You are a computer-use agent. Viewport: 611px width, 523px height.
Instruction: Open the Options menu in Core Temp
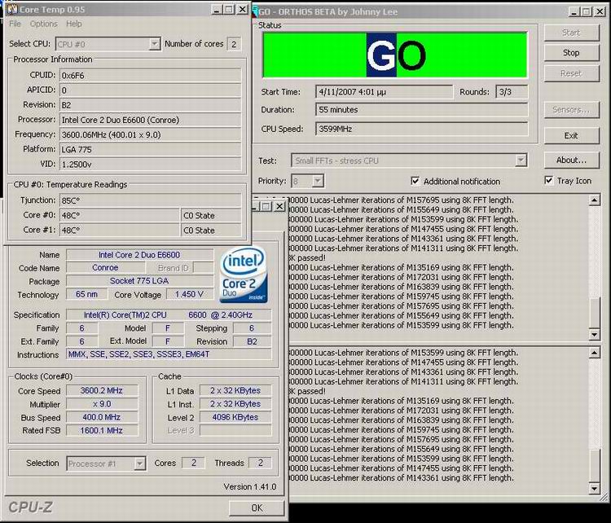coord(44,24)
